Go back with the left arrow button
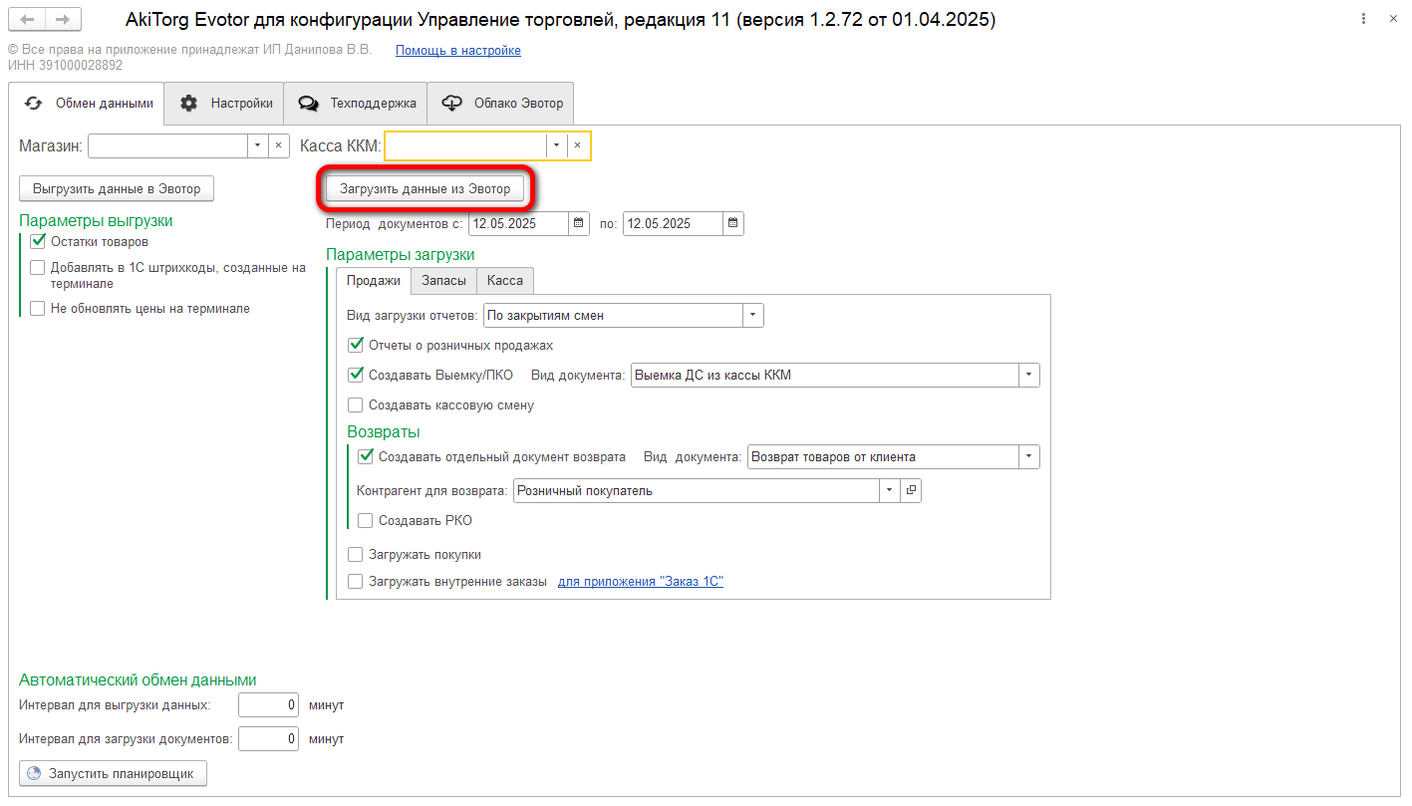The width and height of the screenshot is (1412, 806). (x=27, y=20)
